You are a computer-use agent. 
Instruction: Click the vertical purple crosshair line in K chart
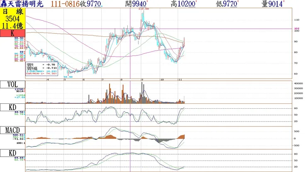pos(130,43)
